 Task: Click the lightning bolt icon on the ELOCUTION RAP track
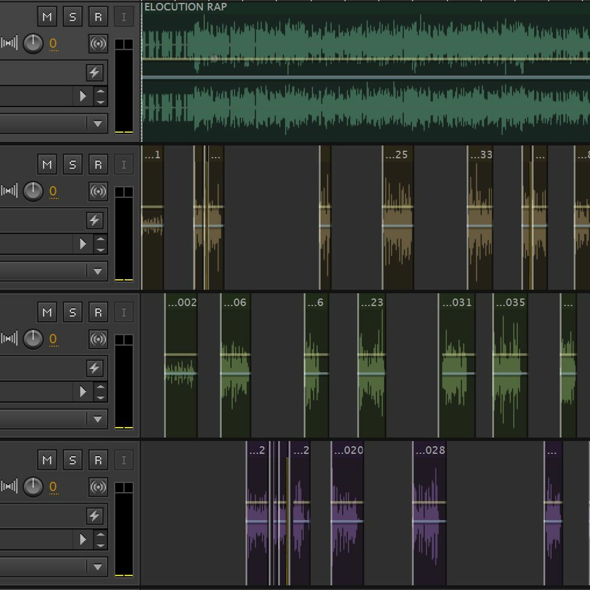click(94, 72)
